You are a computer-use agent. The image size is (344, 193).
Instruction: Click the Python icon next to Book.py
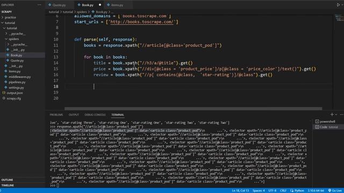pyautogui.click(x=8, y=55)
